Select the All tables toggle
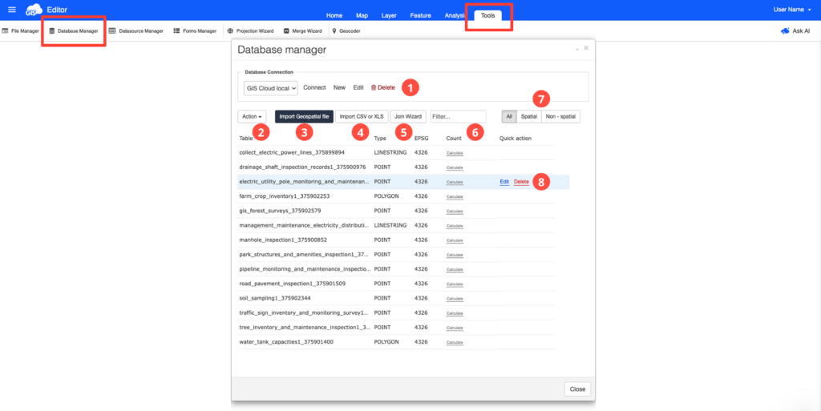 pyautogui.click(x=509, y=117)
